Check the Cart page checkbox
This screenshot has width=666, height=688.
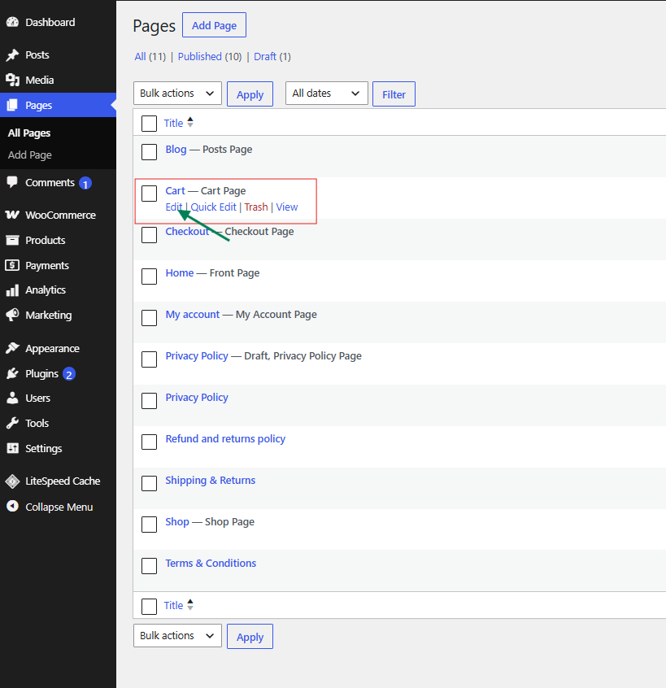click(149, 194)
